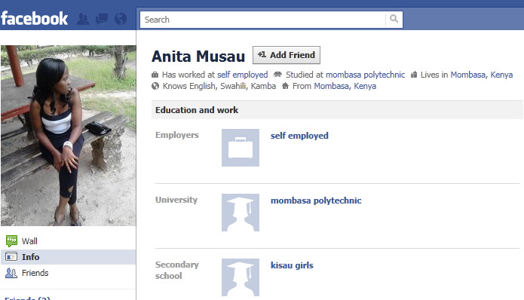Viewport: 524px width, 300px height.
Task: Open the Friends tab
Action: 68,273
